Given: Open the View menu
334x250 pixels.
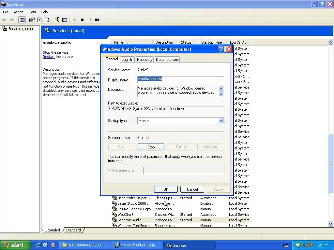Looking at the screenshot, I should tap(32, 12).
